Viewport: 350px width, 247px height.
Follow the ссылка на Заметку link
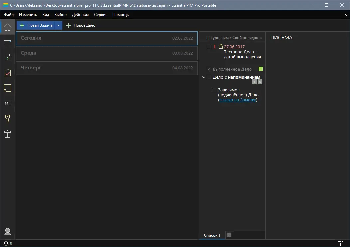[x=238, y=100]
